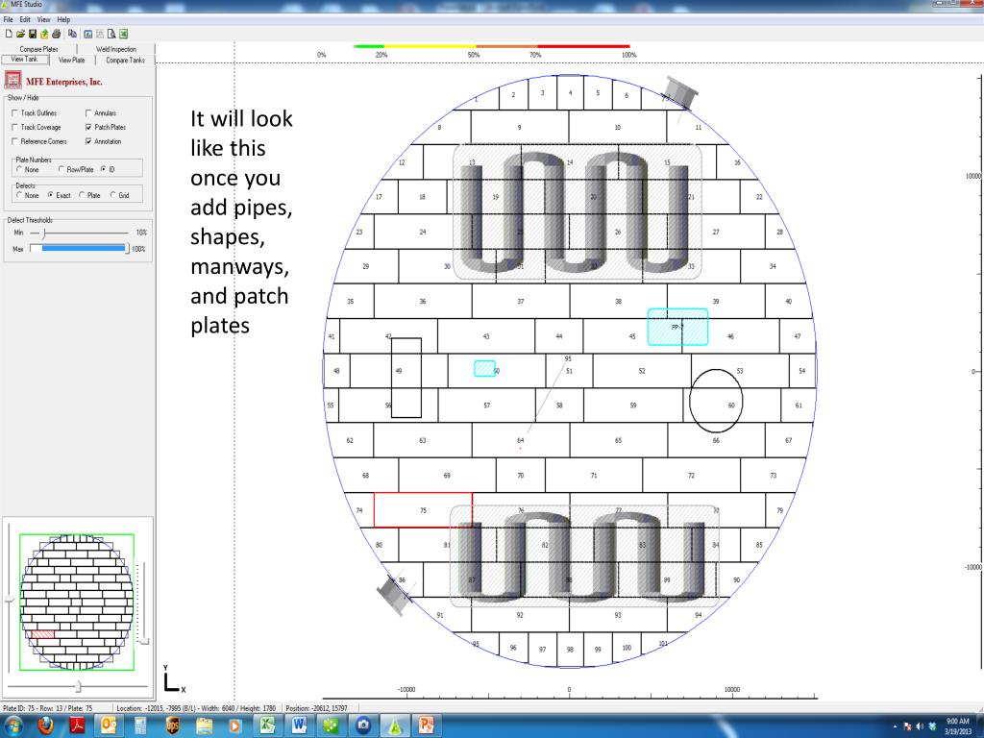The image size is (984, 738).
Task: Click the cyan PP-2 patch plate
Action: point(677,327)
